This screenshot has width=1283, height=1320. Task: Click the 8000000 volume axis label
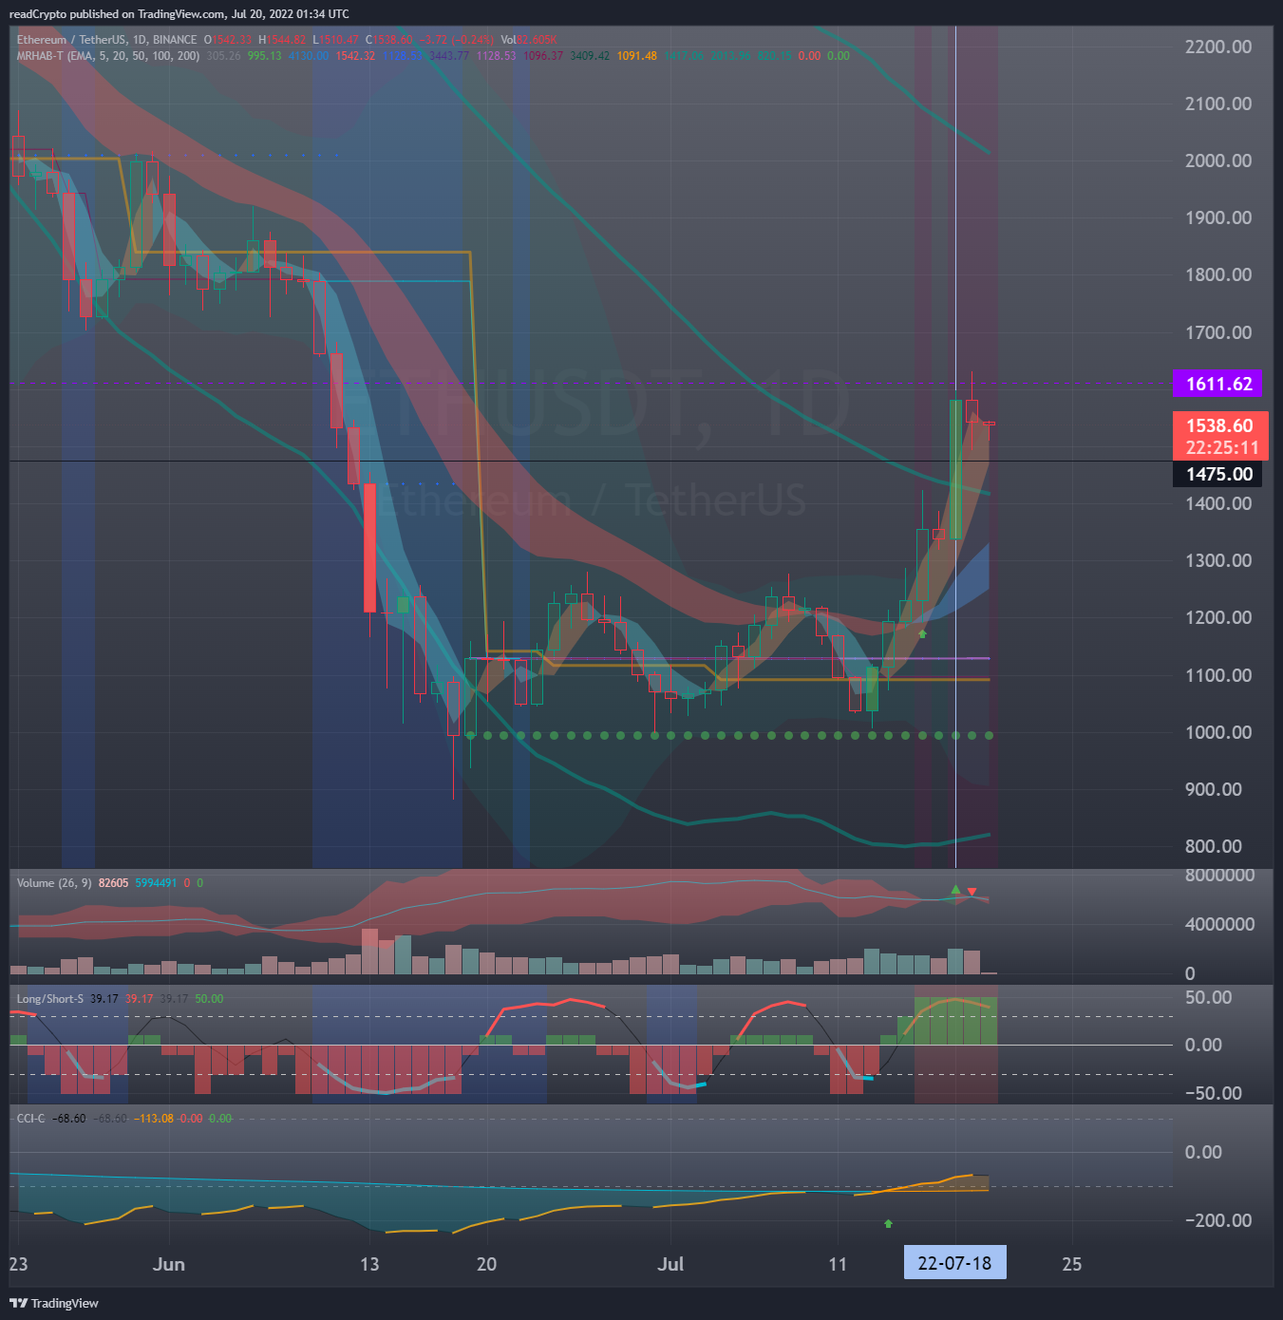(1219, 875)
